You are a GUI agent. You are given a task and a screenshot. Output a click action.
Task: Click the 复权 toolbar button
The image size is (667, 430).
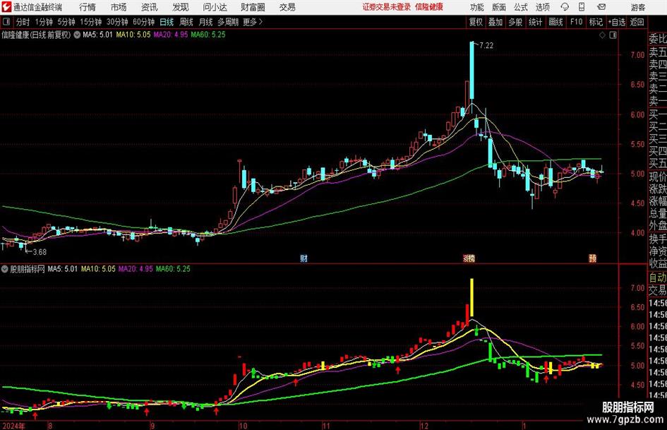click(x=476, y=22)
